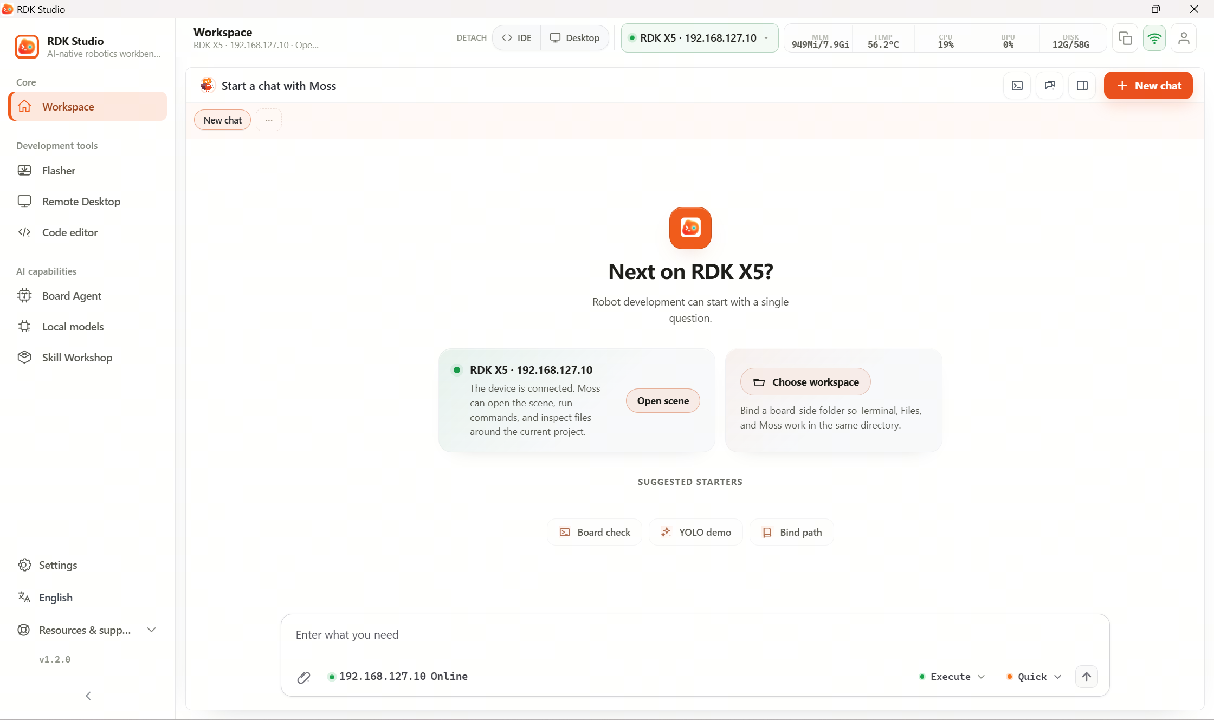Click the Enter what you need input
Screen dimensions: 1214x720
click(x=695, y=635)
